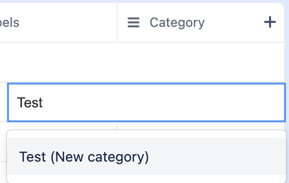Click the word Test in the suggestion row

[x=32, y=157]
